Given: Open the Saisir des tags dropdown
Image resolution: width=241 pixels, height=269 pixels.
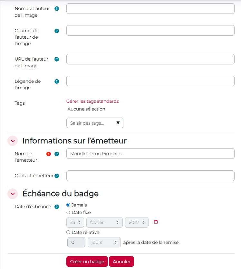Looking at the screenshot, I should click(95, 123).
